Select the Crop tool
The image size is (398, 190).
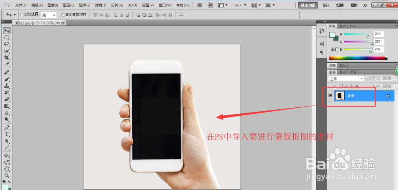coord(7,58)
